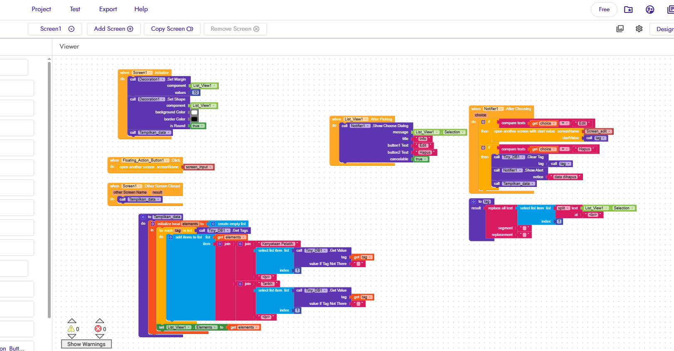This screenshot has height=351, width=674.
Task: Open the Project menu
Action: [x=41, y=9]
